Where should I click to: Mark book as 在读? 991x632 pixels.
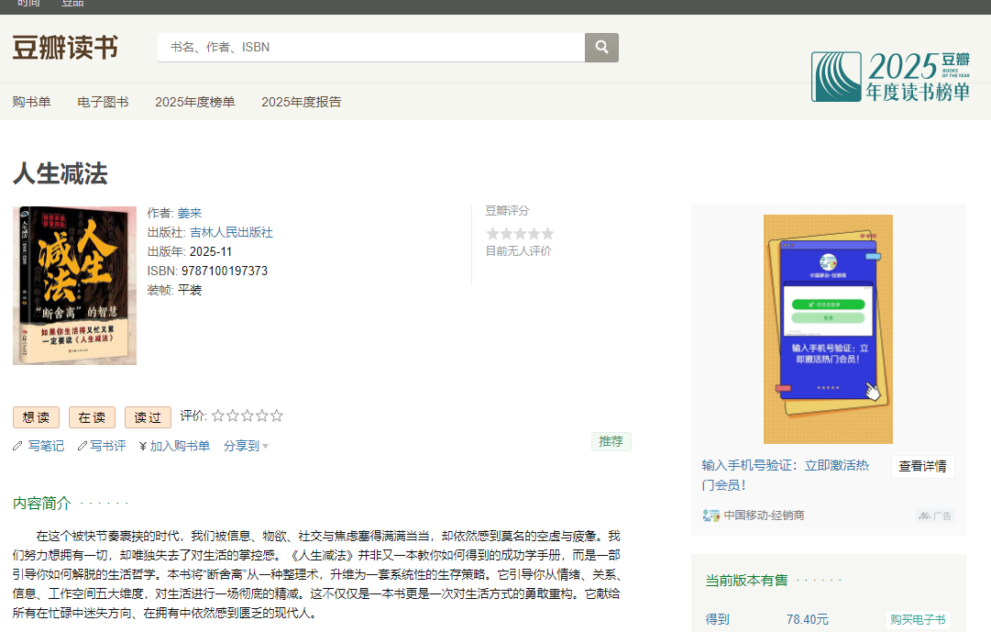click(x=92, y=417)
